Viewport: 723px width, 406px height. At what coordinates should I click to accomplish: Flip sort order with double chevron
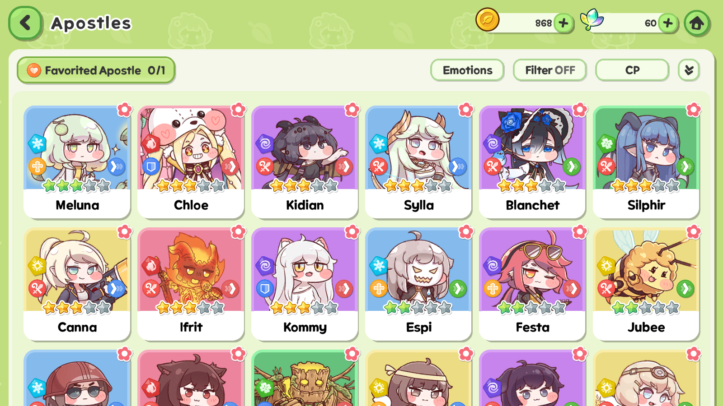(689, 70)
